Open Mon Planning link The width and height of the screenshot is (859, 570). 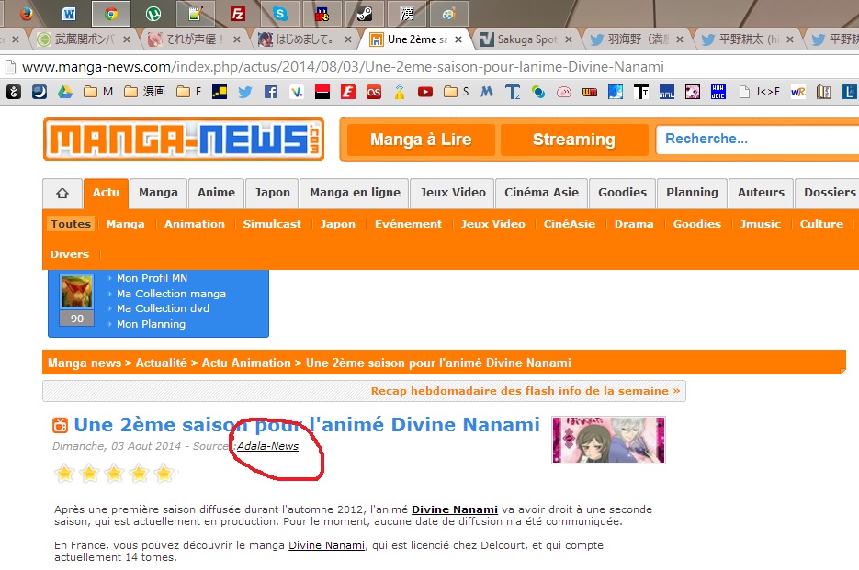point(151,324)
